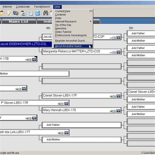Choose Current View from Help menu
This screenshot has height=155, width=155.
coord(73,11)
